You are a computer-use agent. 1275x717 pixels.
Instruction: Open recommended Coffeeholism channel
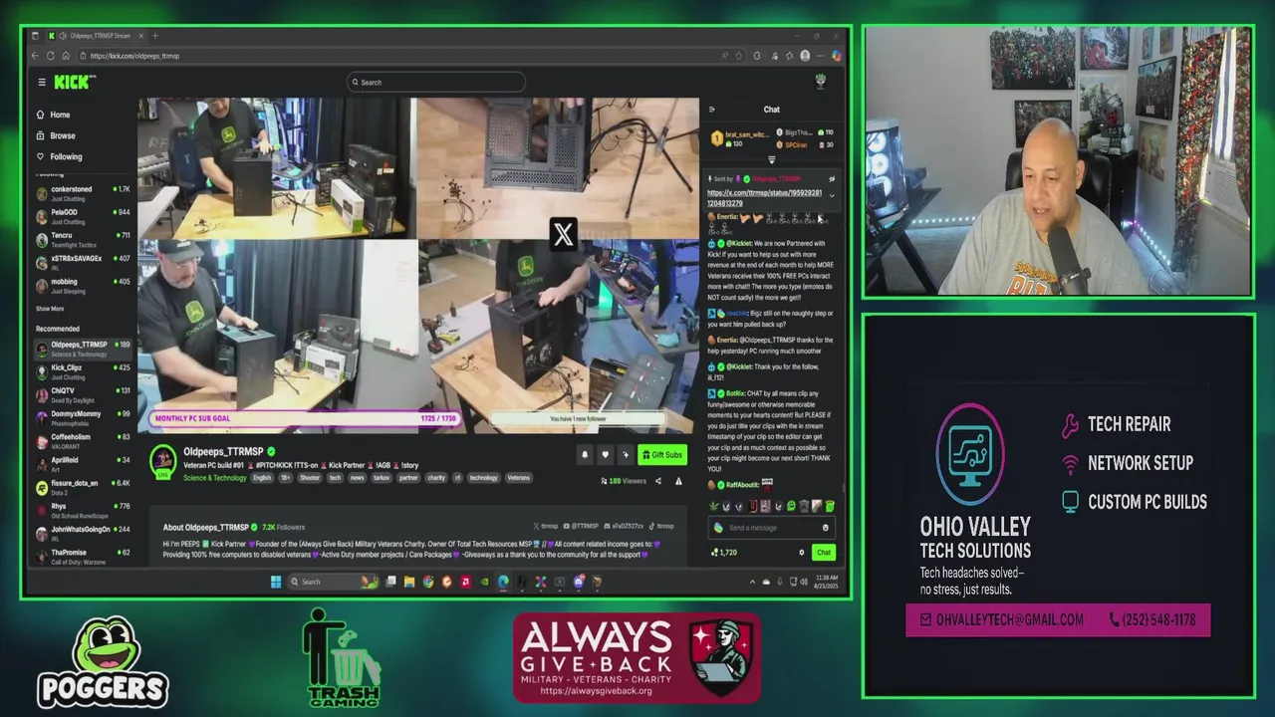coord(83,440)
